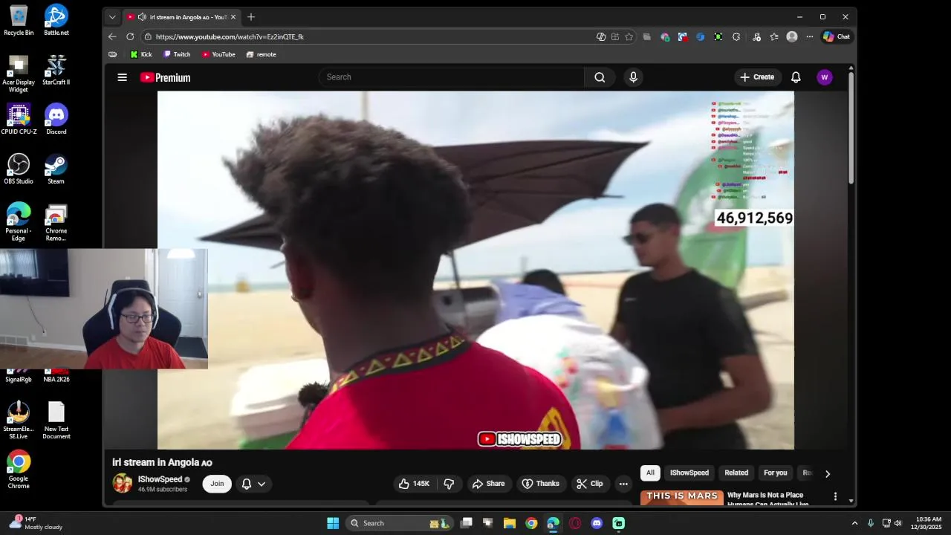
Task: Start voice search with the microphone icon
Action: click(x=633, y=77)
